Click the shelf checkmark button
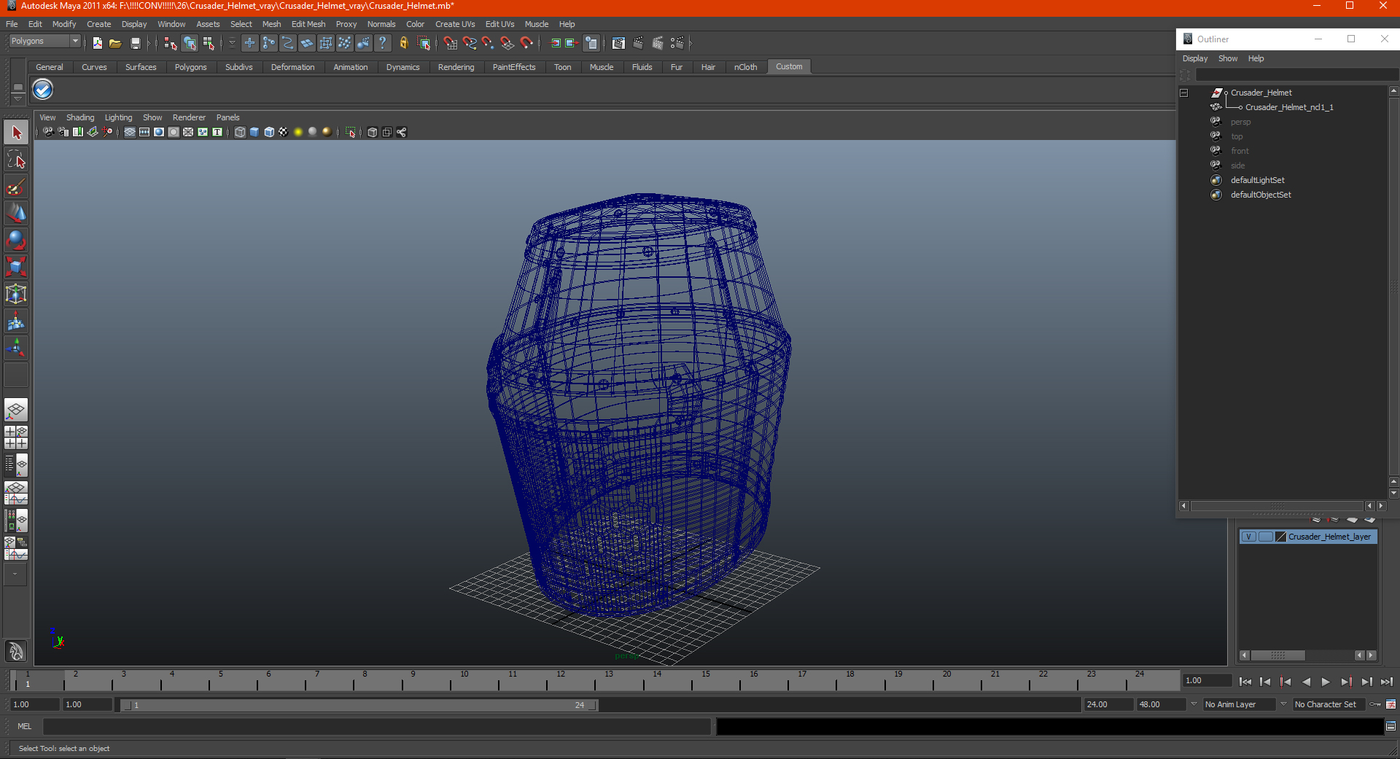 point(43,90)
